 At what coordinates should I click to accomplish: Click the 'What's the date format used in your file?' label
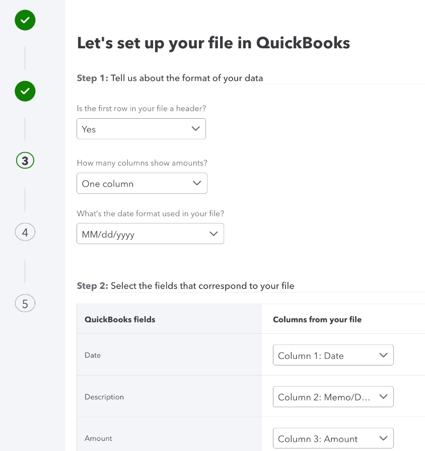[150, 213]
